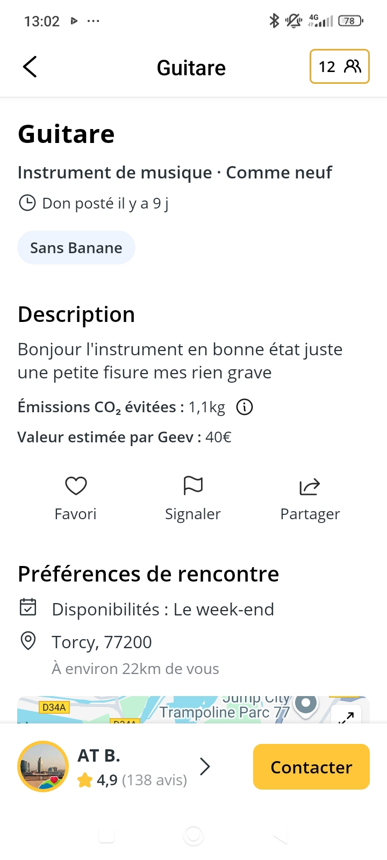
Task: Tap the calendar availability icon
Action: 28,607
